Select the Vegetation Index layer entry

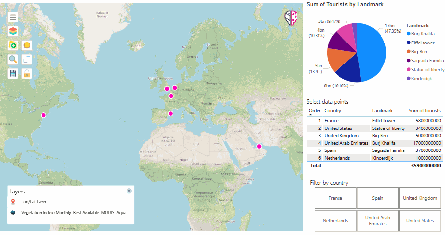pos(74,213)
